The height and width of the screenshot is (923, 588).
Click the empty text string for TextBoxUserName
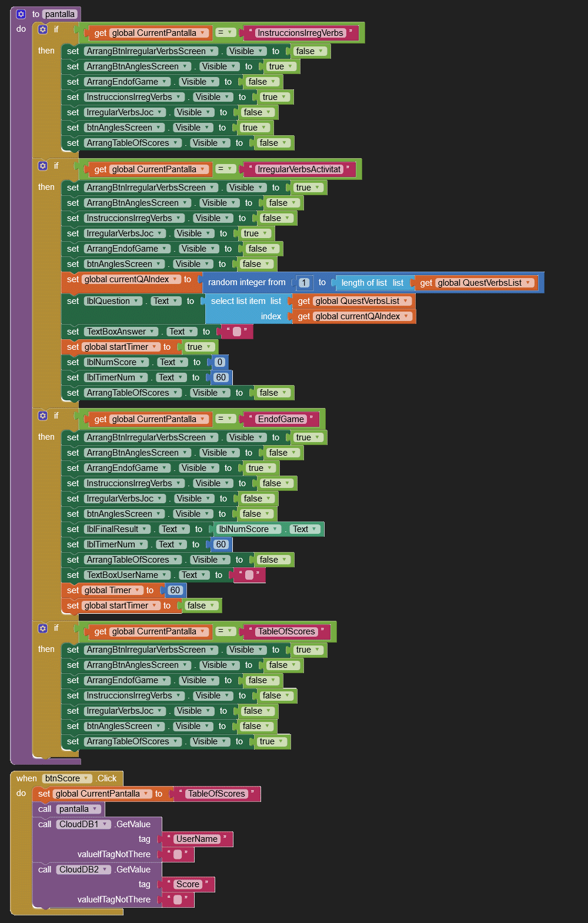coord(249,575)
